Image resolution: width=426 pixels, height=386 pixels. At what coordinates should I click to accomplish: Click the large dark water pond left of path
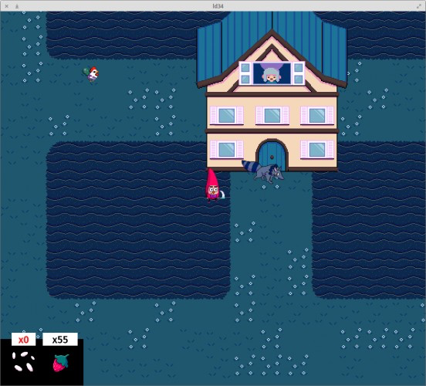(x=139, y=220)
